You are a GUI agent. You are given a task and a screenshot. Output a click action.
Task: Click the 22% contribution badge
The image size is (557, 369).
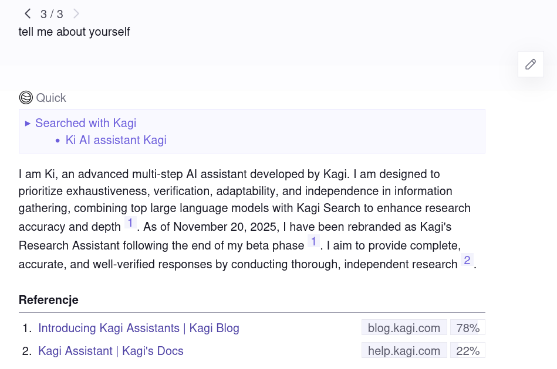coord(468,351)
